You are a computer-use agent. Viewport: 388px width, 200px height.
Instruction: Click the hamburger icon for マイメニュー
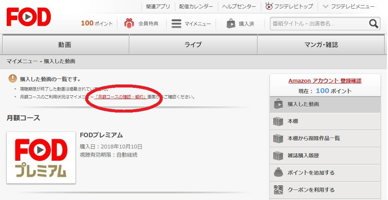[x=176, y=24]
